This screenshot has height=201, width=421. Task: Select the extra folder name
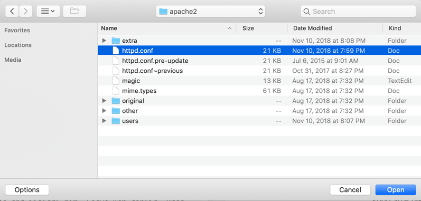pyautogui.click(x=129, y=41)
